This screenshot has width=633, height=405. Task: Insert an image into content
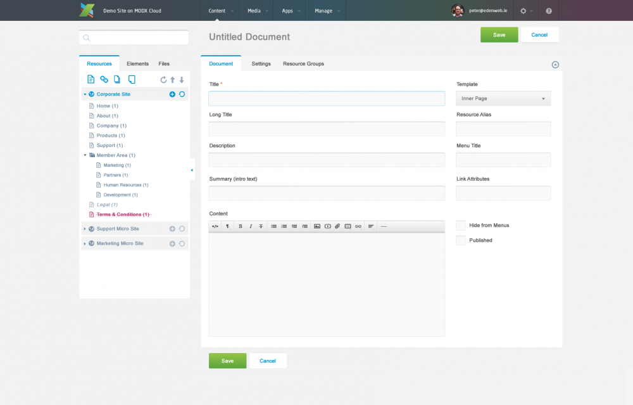pos(317,226)
